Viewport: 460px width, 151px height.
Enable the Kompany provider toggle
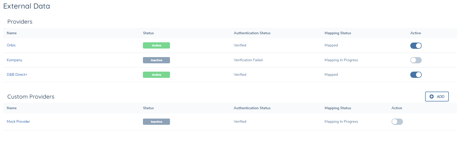coord(416,60)
